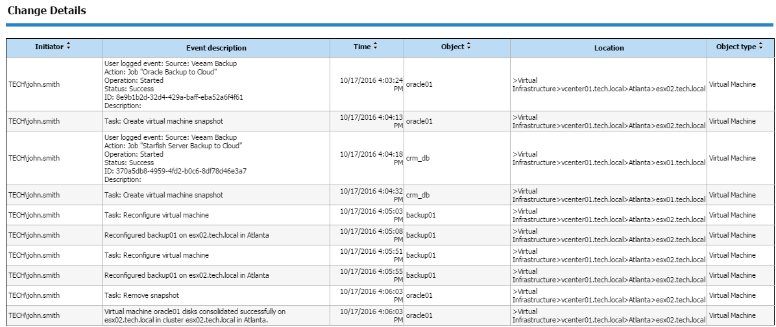Select "Reconfigured backup01" event at 4:05:55 PM

pos(187,275)
